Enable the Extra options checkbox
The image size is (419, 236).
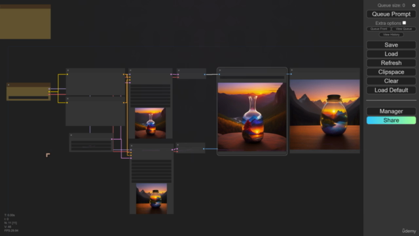404,23
